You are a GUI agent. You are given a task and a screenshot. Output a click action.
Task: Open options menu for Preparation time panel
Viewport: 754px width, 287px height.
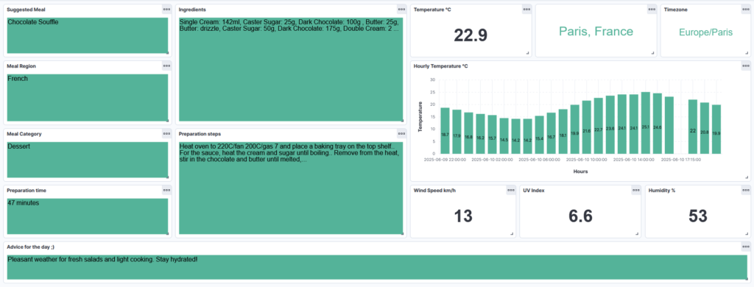(x=166, y=191)
